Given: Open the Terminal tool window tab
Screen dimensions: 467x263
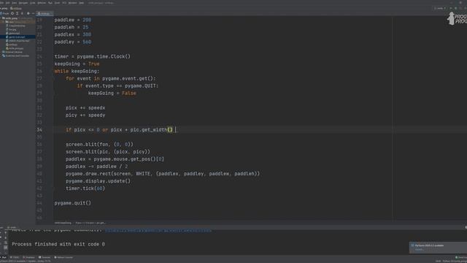Looking at the screenshot, I should (x=45, y=257).
